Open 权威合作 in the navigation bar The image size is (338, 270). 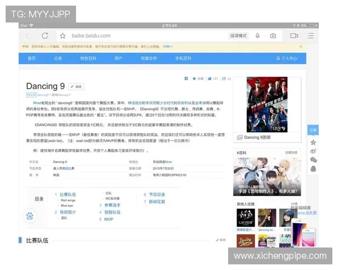click(149, 58)
